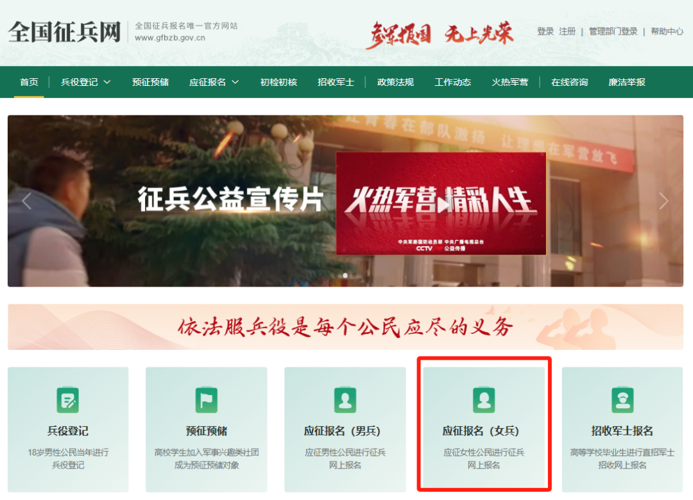The height and width of the screenshot is (500, 693).
Task: Open 管理部门登录
Action: 613,30
